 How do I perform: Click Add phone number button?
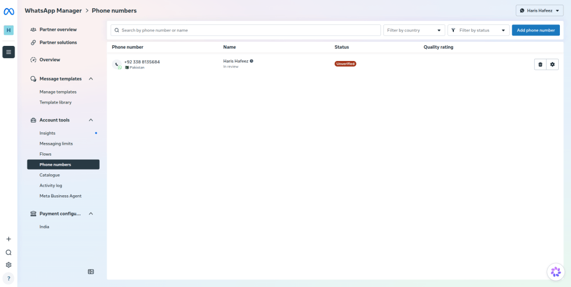tap(535, 30)
